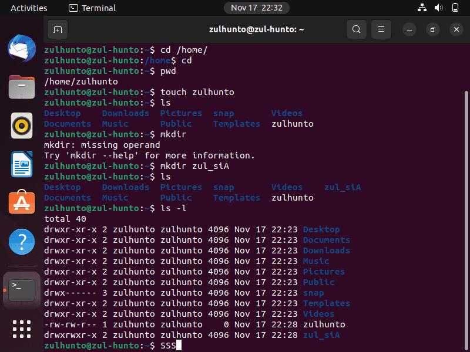
Task: Click the /home/zulhunto output line
Action: tap(81, 82)
